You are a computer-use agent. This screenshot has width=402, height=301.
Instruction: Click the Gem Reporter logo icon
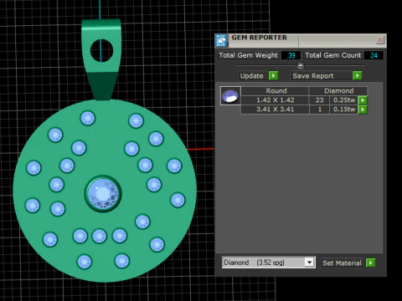click(222, 41)
